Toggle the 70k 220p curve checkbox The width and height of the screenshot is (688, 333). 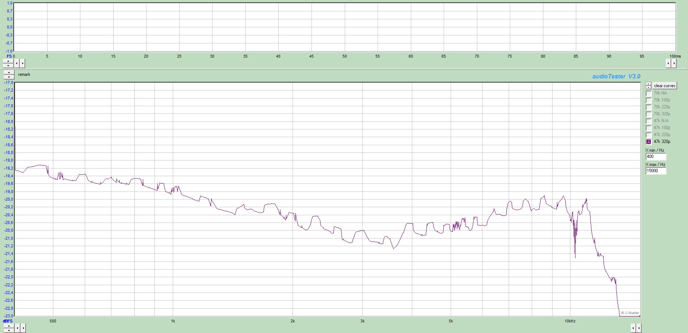(649, 107)
